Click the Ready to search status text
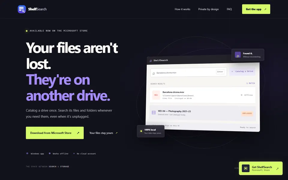The width and height of the screenshot is (288, 180). (x=247, y=127)
